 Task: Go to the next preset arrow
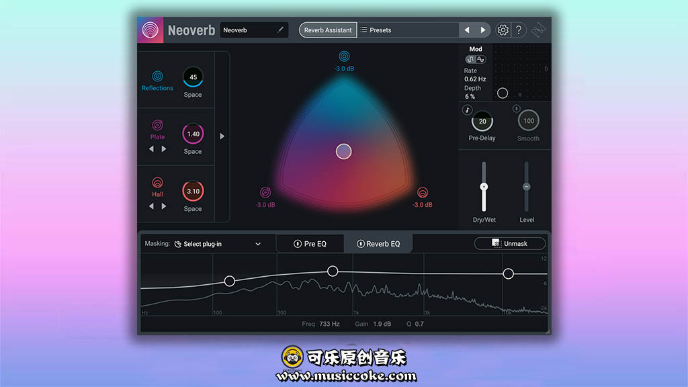tap(482, 30)
